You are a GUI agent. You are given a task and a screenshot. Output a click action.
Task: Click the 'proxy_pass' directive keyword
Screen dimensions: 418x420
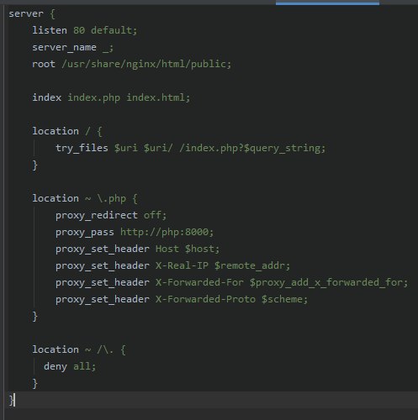pyautogui.click(x=85, y=232)
